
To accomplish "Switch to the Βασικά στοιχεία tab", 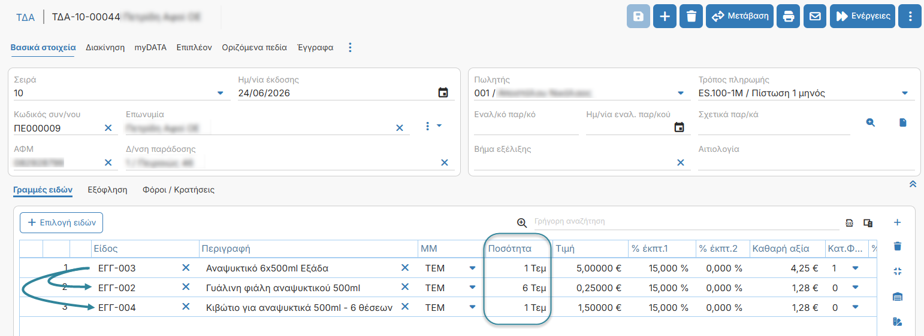I will tap(43, 47).
